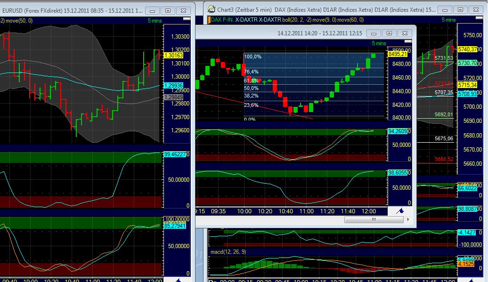The width and height of the screenshot is (488, 282).
Task: Click the 23,6% Fibonacci level label
Action: [x=251, y=105]
